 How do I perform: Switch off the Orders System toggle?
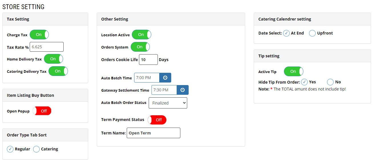pyautogui.click(x=140, y=47)
